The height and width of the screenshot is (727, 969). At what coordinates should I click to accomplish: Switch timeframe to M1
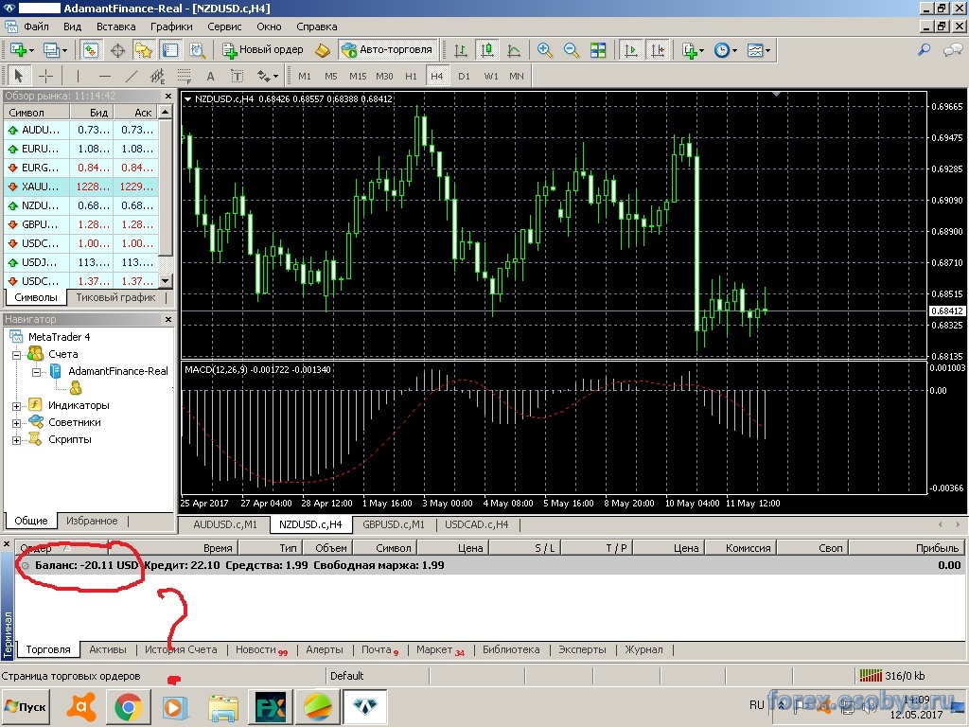coord(305,76)
